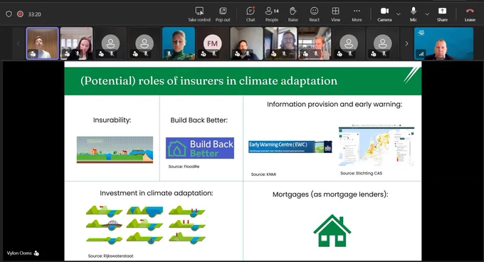Open the More options menu

(x=357, y=14)
